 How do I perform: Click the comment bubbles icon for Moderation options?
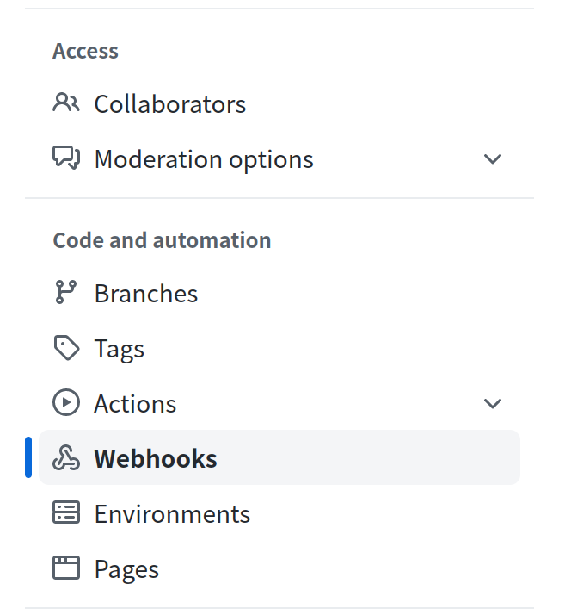[65, 158]
